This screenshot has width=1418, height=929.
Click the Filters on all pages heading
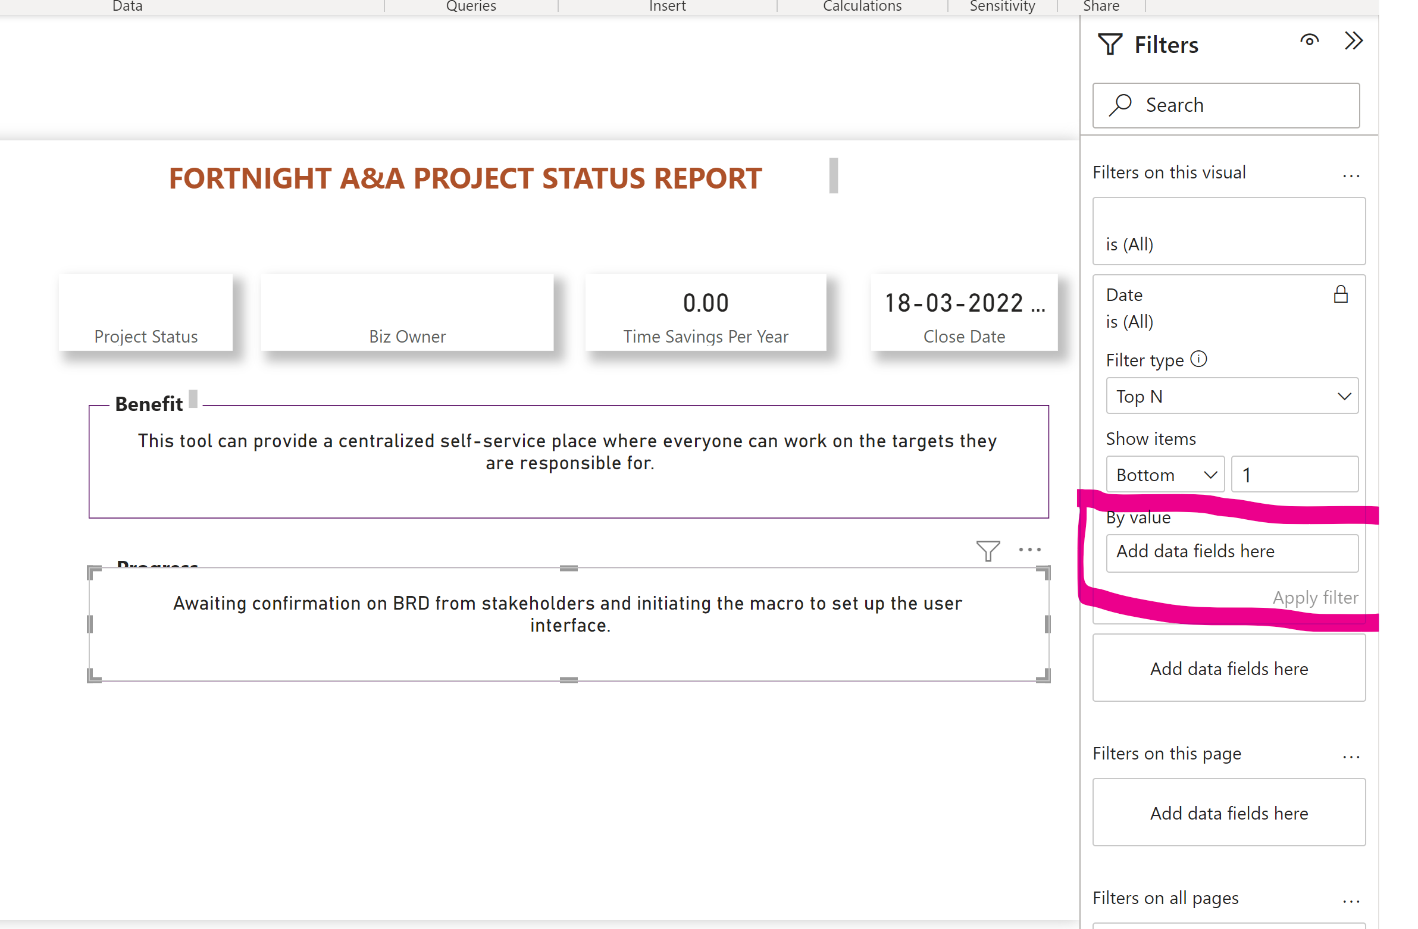(1165, 898)
